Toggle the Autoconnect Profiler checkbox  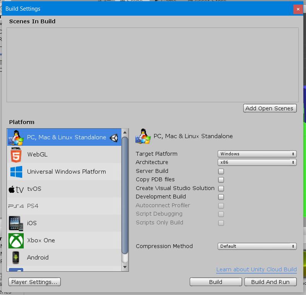(221, 206)
